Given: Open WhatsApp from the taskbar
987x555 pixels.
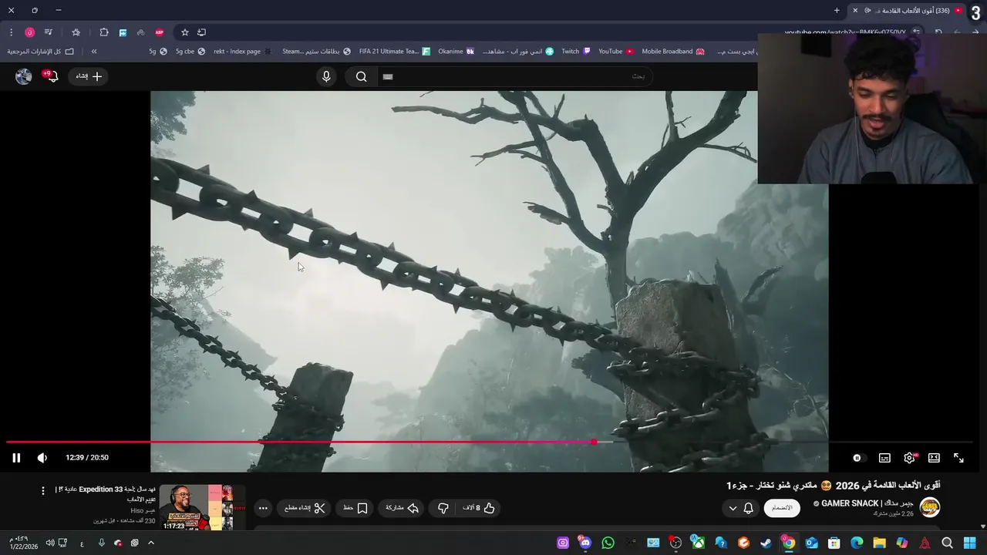Looking at the screenshot, I should click(608, 543).
